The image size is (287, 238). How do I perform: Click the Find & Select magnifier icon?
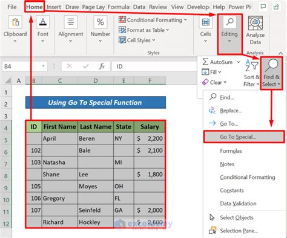click(271, 65)
